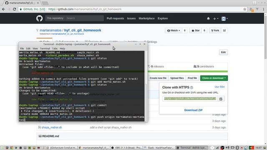Select the clone URL text field
Image resolution: width=267 pixels, height=150 pixels.
coord(190,99)
